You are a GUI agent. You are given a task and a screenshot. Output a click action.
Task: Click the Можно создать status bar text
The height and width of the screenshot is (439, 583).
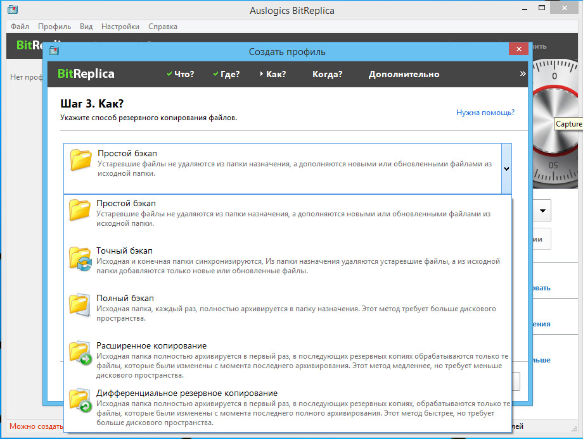[35, 426]
